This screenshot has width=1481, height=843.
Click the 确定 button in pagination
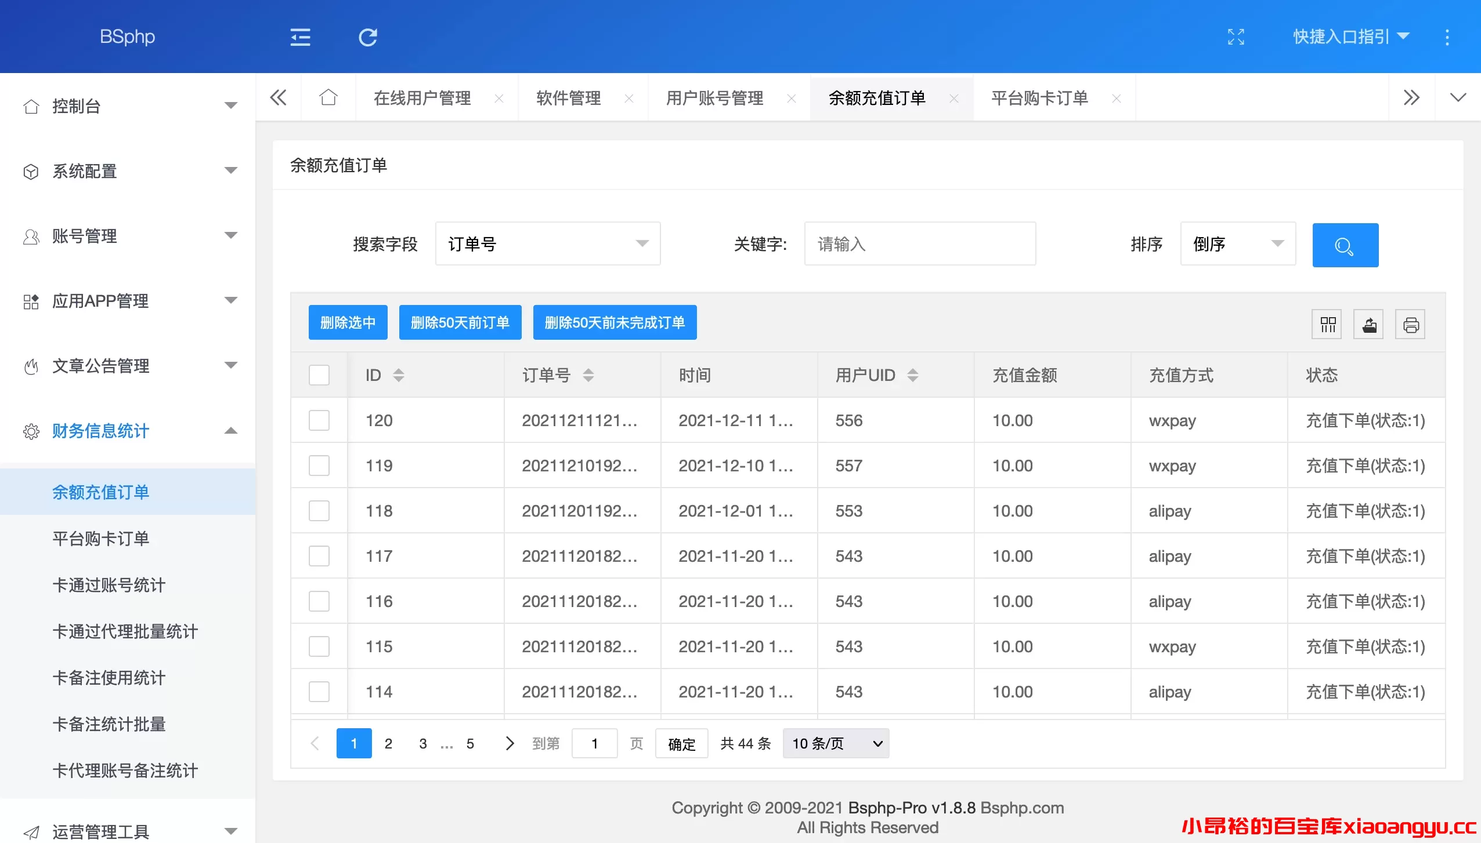[680, 743]
